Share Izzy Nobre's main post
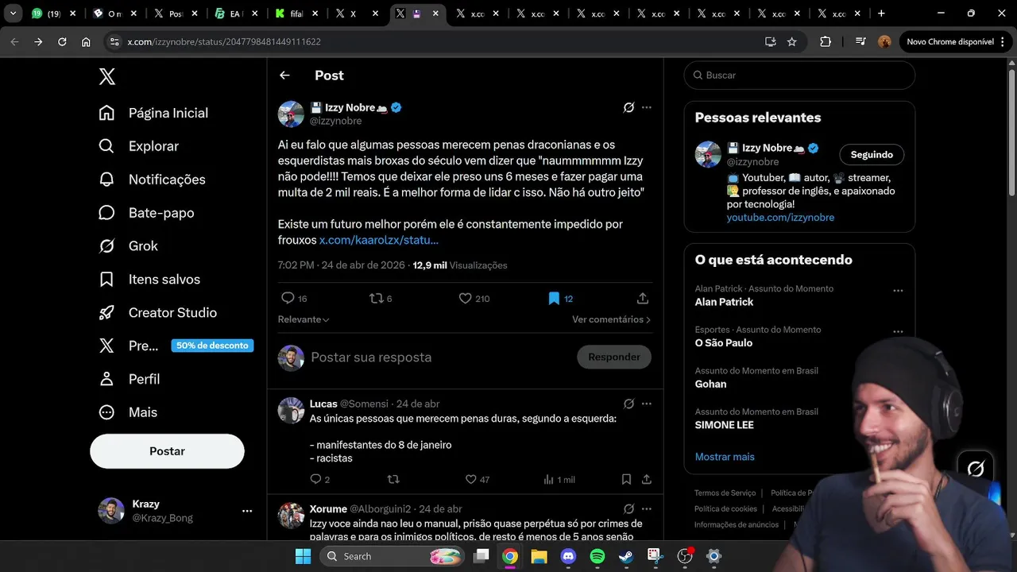 643,299
